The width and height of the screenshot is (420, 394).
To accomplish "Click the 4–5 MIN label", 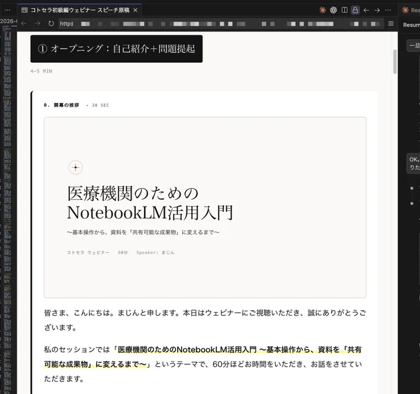I will [41, 71].
